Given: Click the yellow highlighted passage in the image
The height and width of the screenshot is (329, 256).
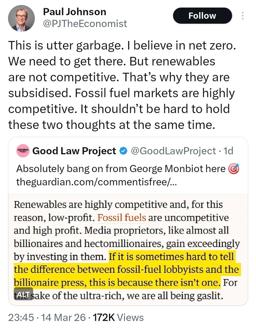Looking at the screenshot, I should (127, 270).
